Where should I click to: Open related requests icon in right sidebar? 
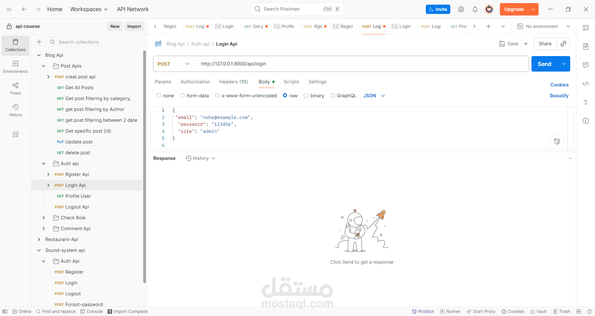[586, 102]
